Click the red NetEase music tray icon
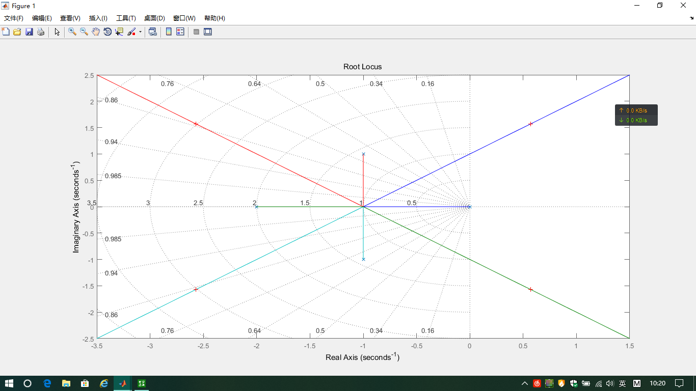The height and width of the screenshot is (391, 696). (537, 383)
